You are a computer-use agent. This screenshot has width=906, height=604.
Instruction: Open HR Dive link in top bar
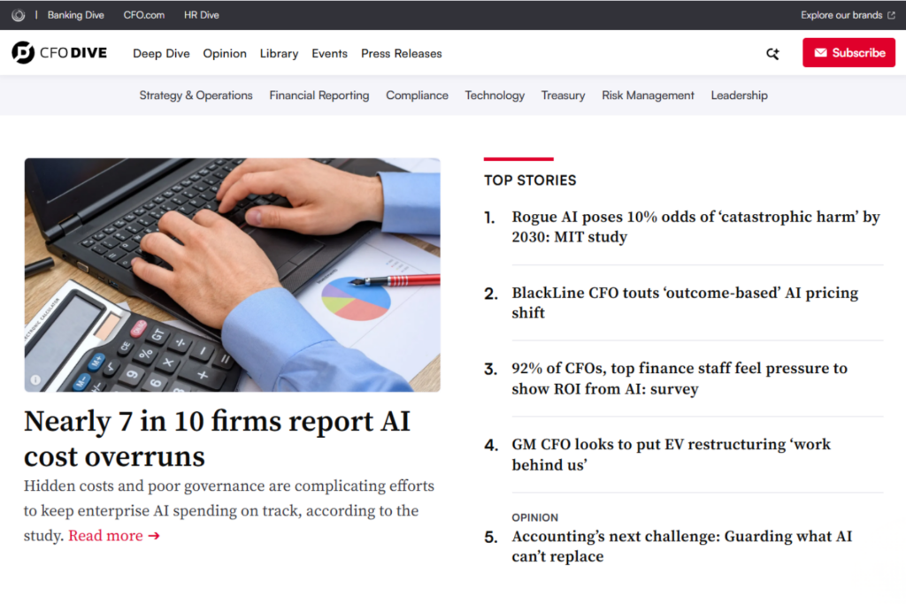coord(201,15)
